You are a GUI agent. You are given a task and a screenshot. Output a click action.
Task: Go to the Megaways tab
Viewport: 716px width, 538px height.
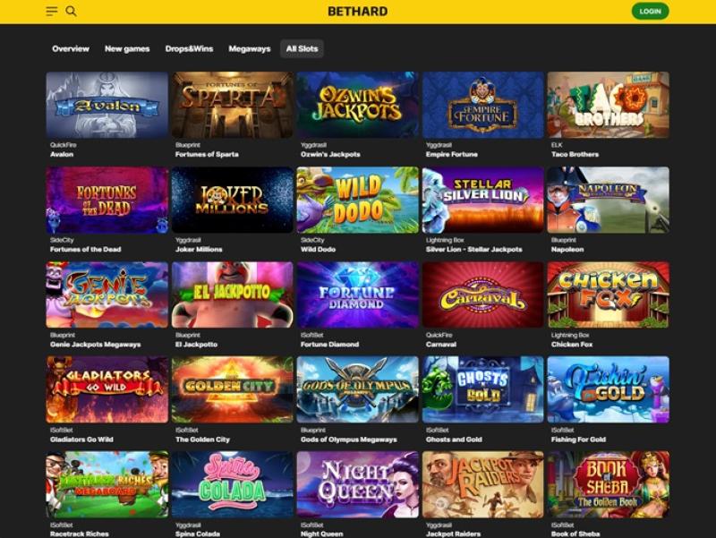250,49
